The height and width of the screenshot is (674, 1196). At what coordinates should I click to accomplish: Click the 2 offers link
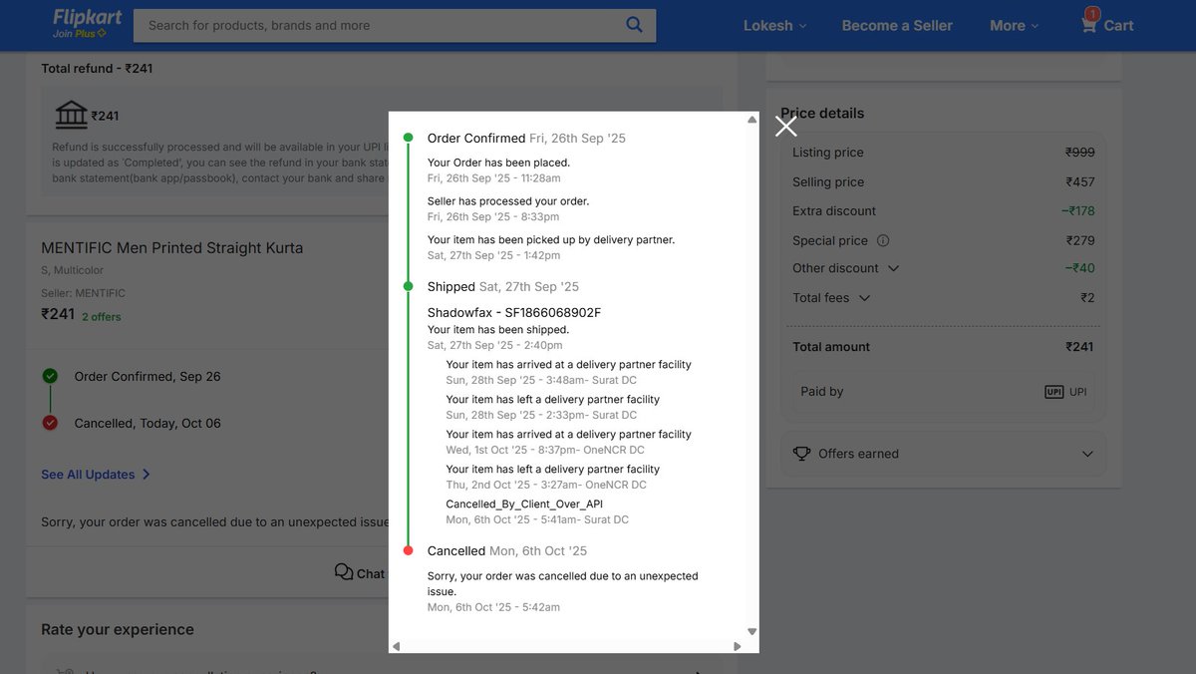tap(101, 317)
